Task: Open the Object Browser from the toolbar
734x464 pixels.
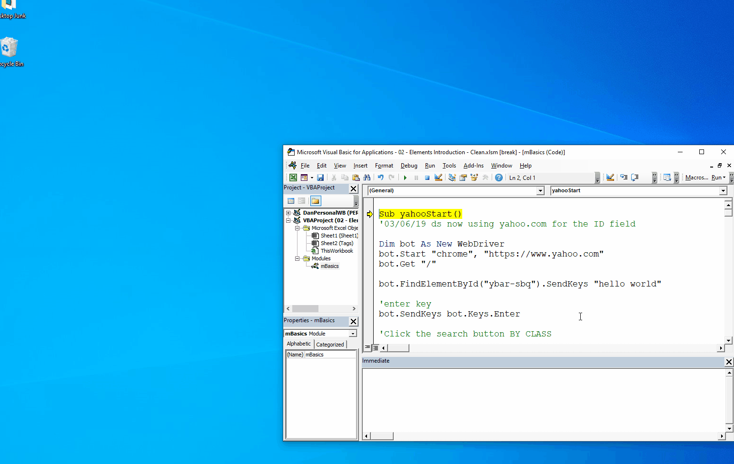Action: (474, 177)
